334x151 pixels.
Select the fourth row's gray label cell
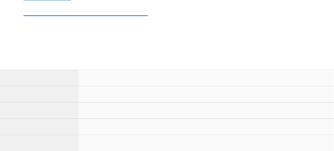pyautogui.click(x=39, y=127)
